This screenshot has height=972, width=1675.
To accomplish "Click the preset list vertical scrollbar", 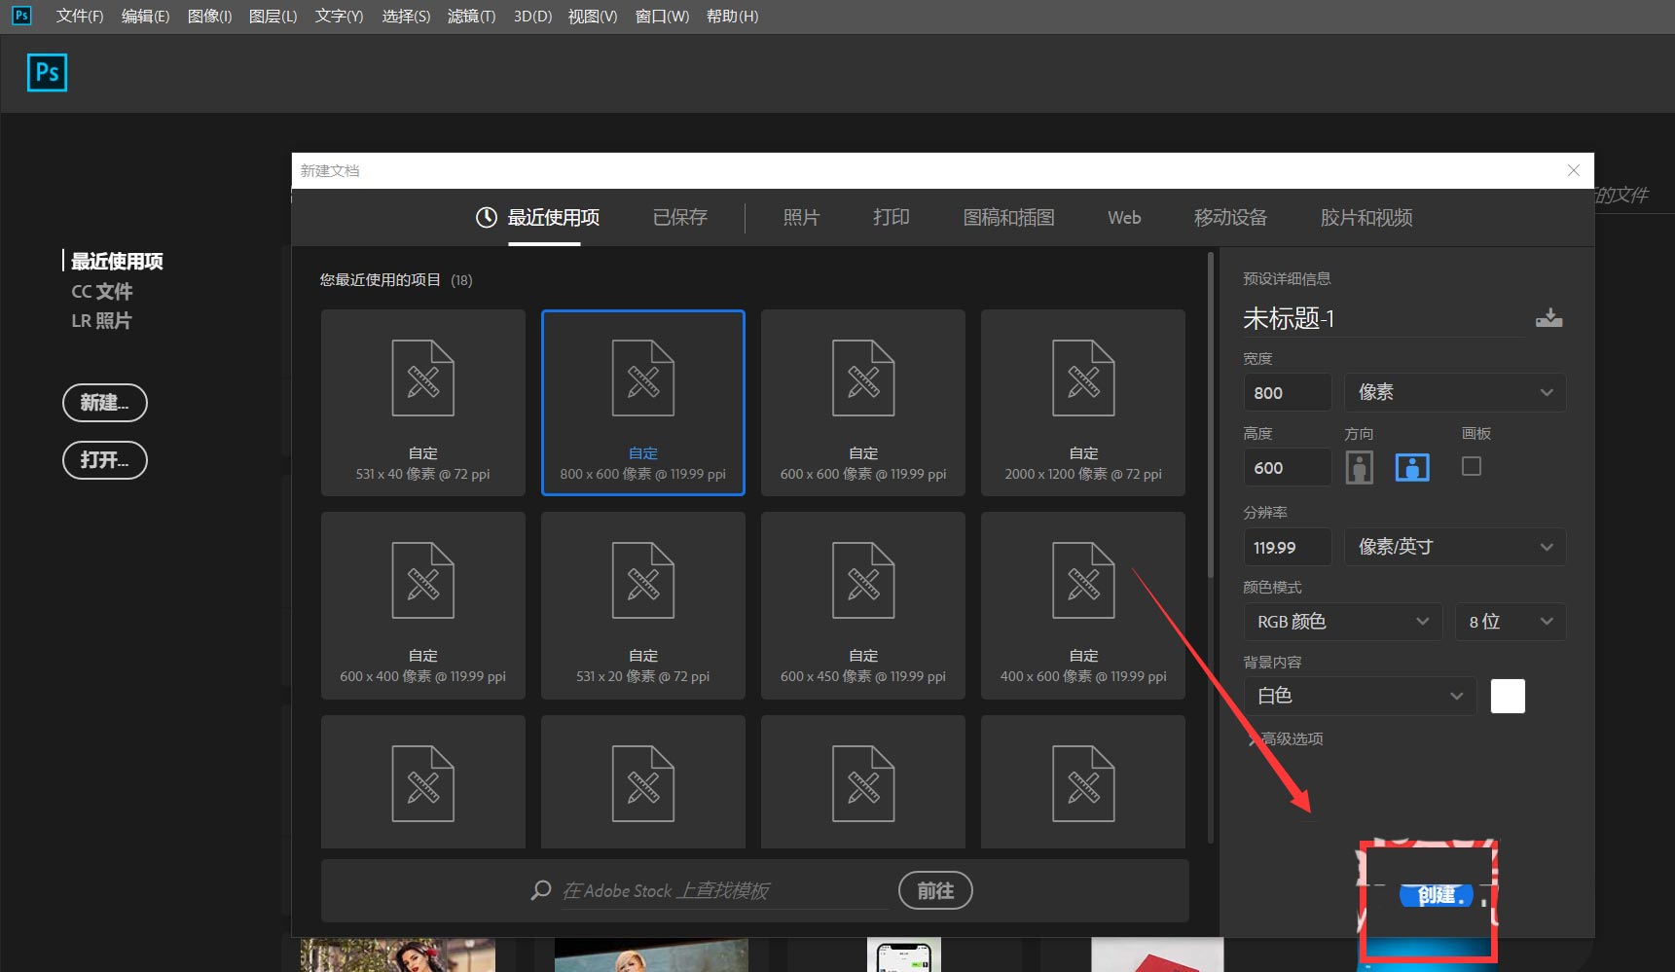I will pos(1211,415).
